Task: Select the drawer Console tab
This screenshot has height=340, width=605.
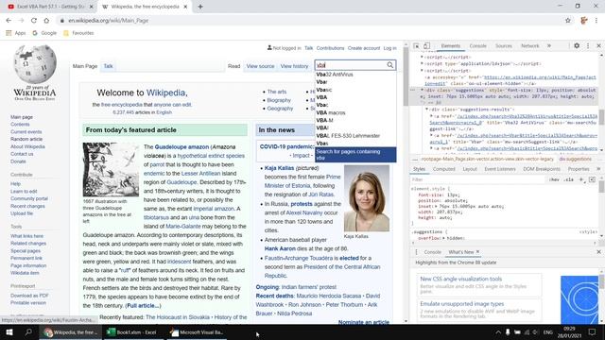Action: pos(433,252)
